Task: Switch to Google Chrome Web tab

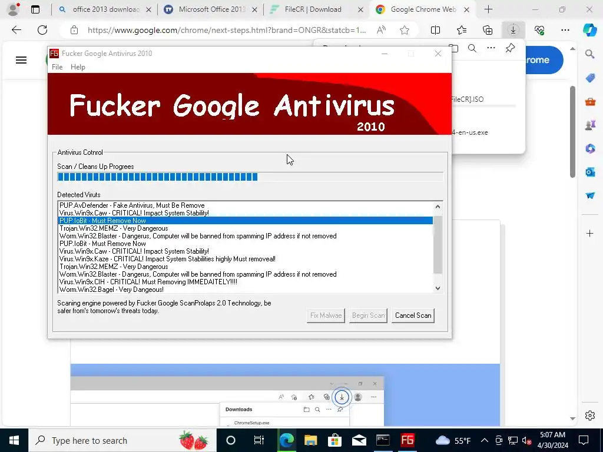Action: [x=423, y=9]
